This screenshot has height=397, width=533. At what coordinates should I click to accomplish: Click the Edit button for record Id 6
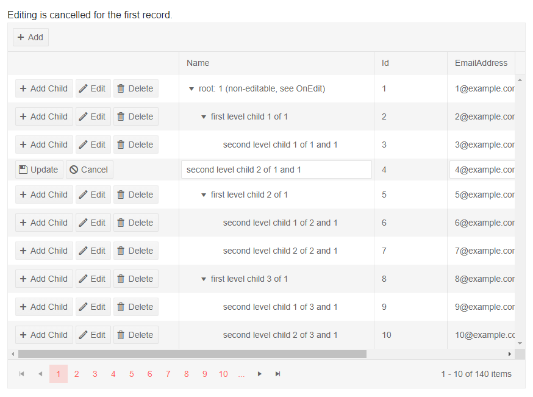click(93, 223)
